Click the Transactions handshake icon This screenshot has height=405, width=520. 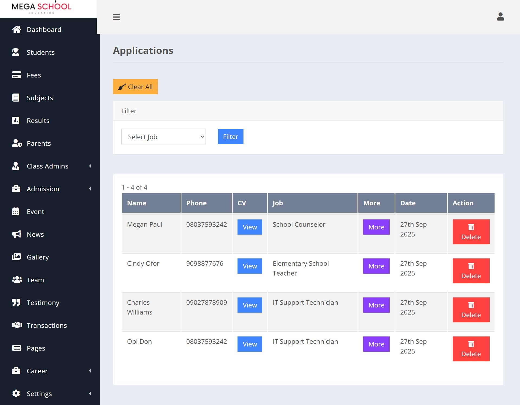(17, 325)
